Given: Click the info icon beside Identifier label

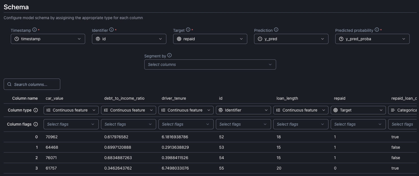Looking at the screenshot, I should [x=111, y=30].
